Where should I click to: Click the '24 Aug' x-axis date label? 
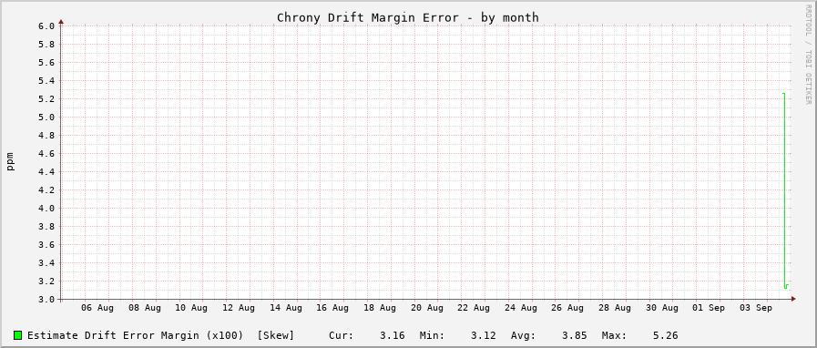pos(521,309)
